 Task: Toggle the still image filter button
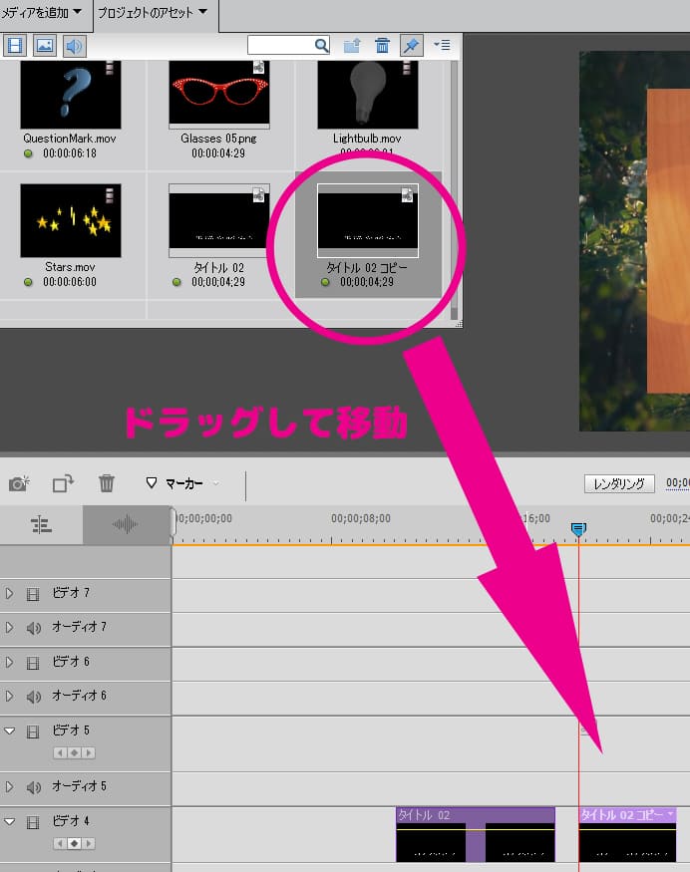pyautogui.click(x=45, y=46)
